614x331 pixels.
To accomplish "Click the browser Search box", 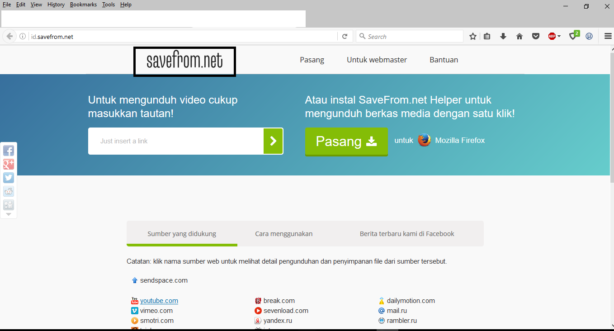I will (410, 37).
